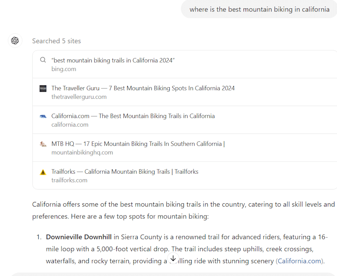The image size is (337, 276).
Task: Click trailforks.com domain text
Action: pyautogui.click(x=70, y=180)
